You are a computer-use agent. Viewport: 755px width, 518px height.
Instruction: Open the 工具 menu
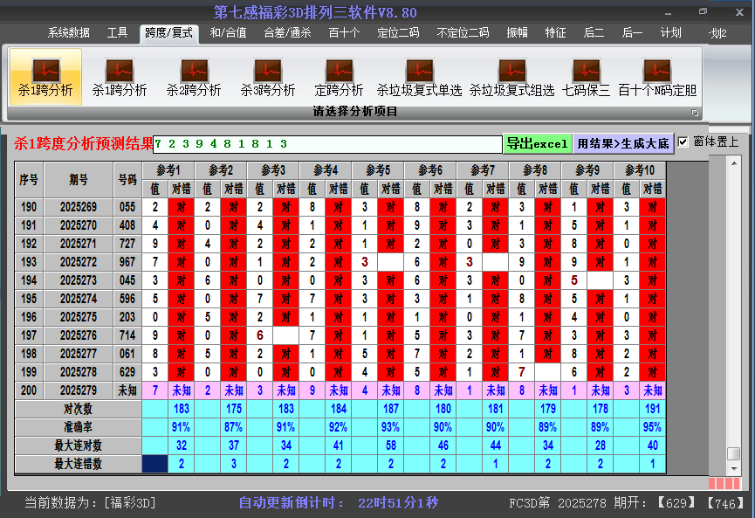(118, 32)
